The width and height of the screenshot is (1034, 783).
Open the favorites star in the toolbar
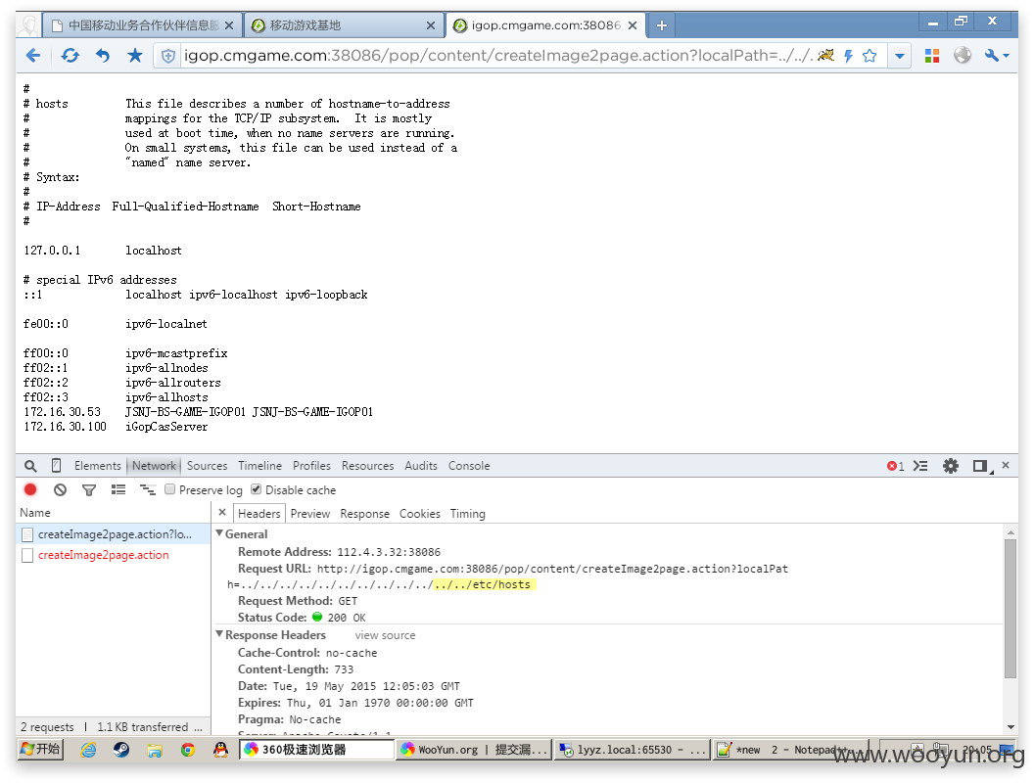pyautogui.click(x=135, y=56)
